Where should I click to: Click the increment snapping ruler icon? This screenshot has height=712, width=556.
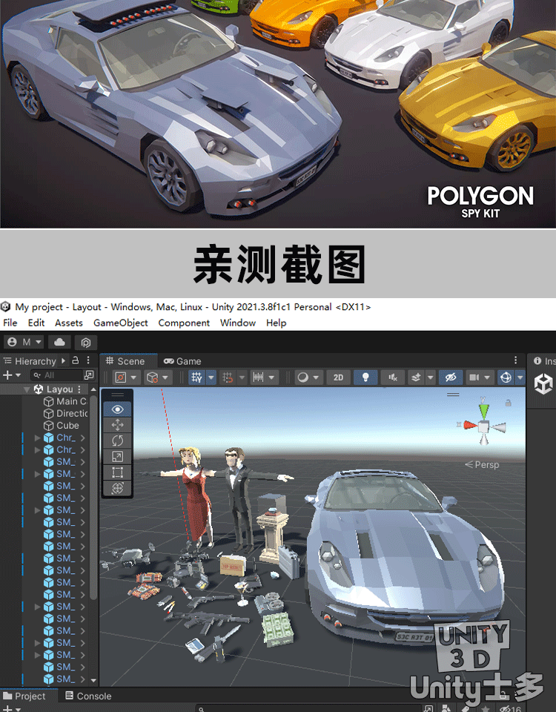point(258,378)
